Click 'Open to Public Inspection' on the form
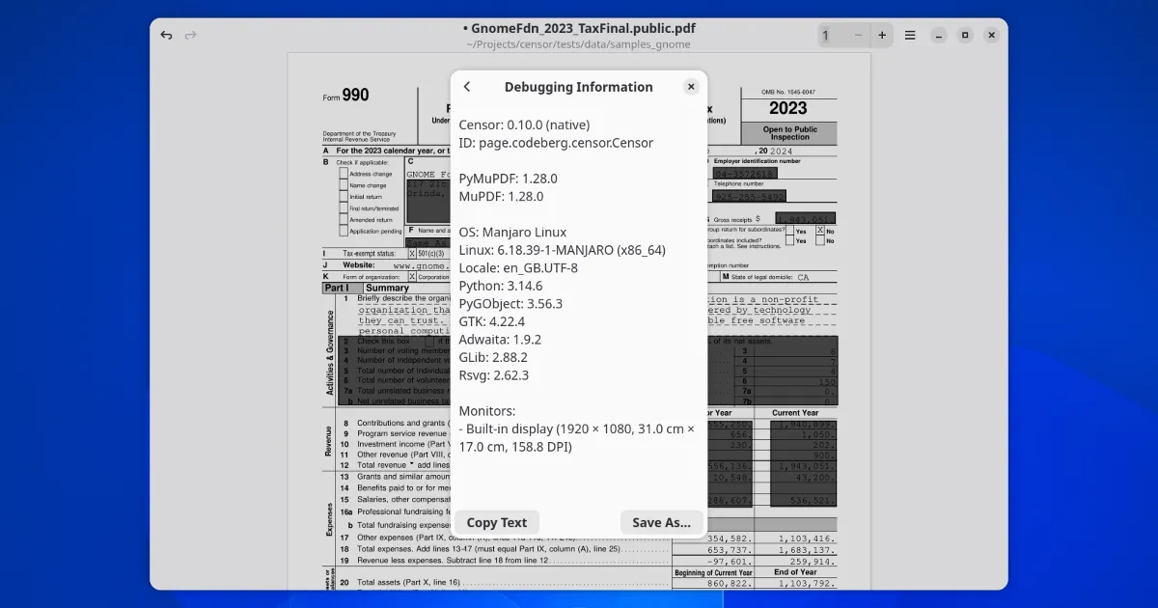 (x=789, y=133)
